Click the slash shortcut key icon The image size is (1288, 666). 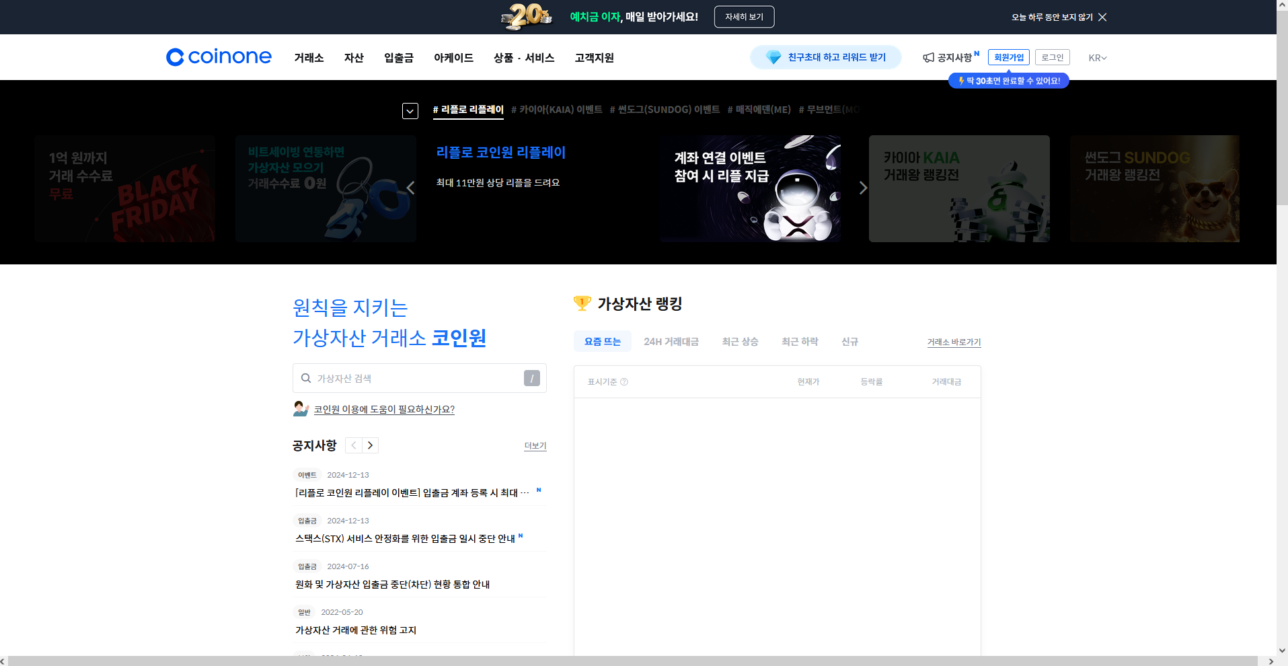click(x=532, y=378)
